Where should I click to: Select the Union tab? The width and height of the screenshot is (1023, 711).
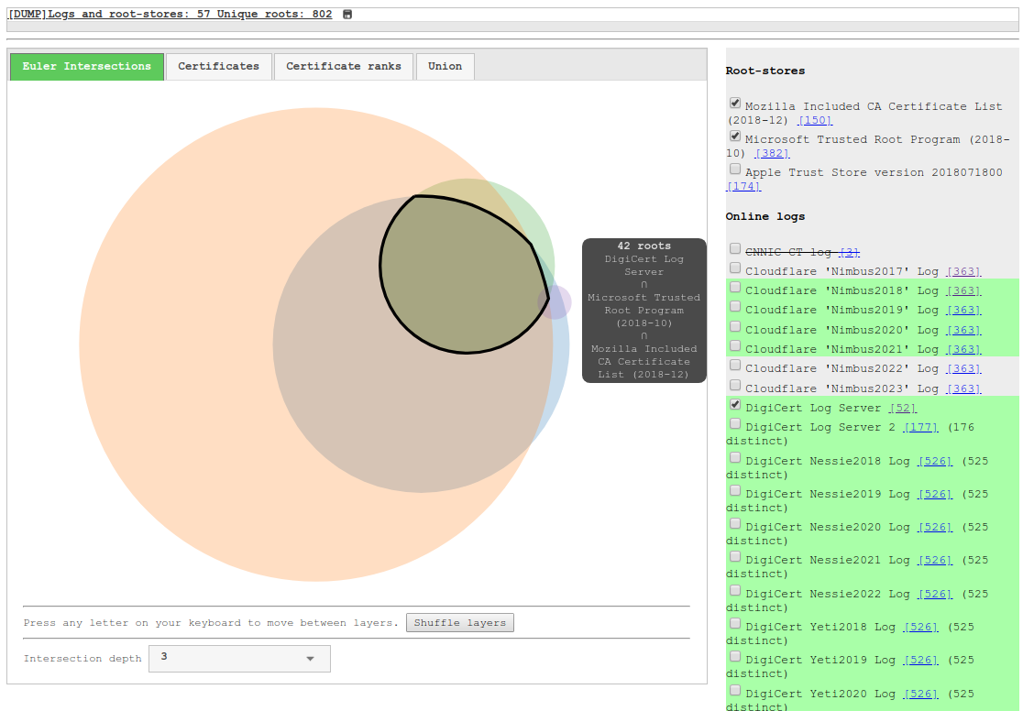tap(445, 67)
